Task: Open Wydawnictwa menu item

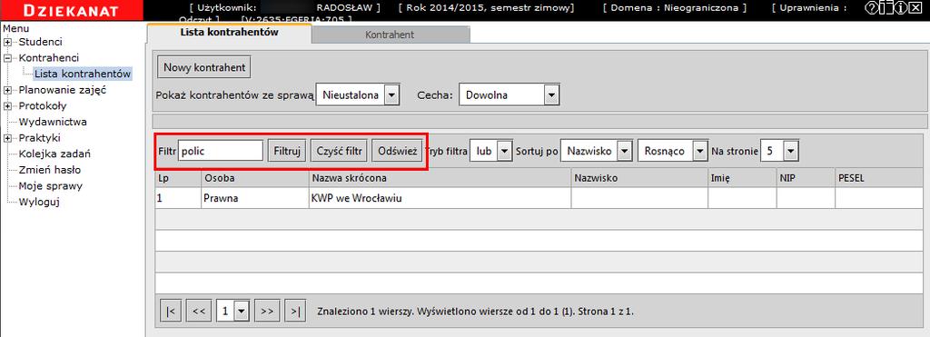Action: click(x=53, y=123)
